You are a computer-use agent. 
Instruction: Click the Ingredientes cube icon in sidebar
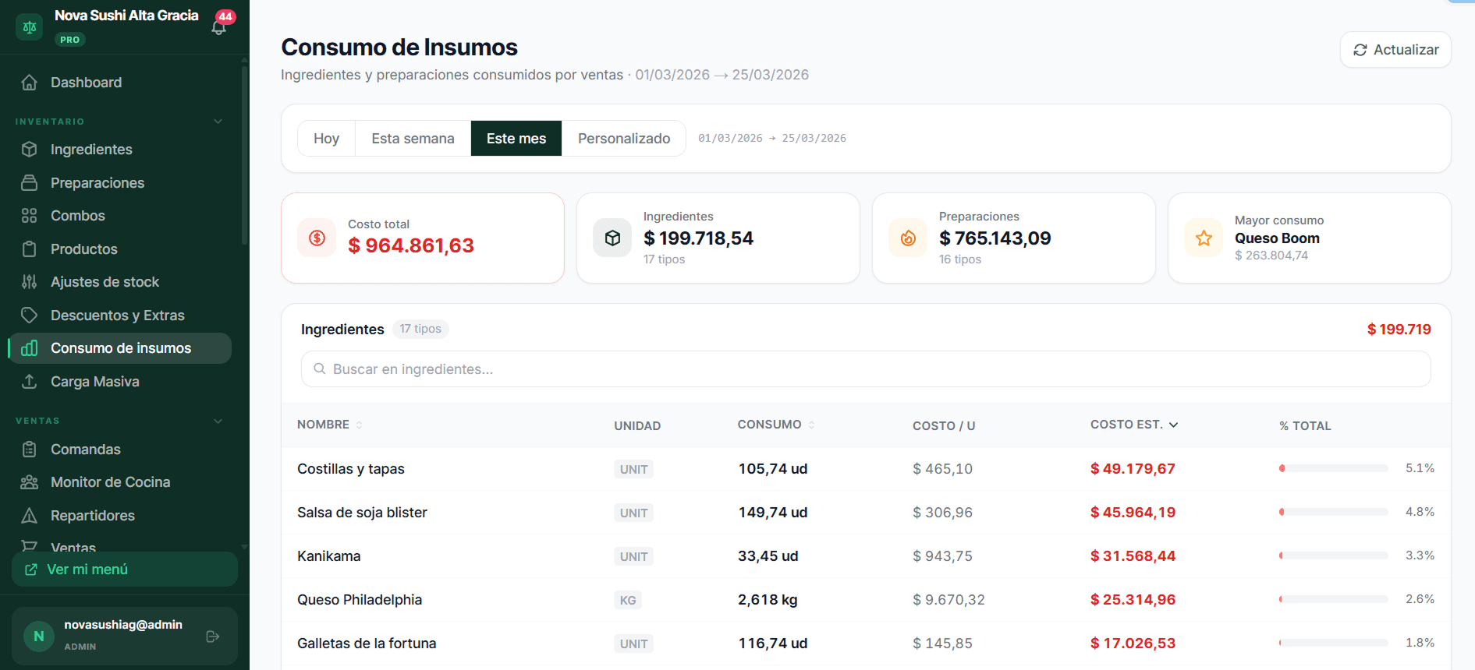pyautogui.click(x=30, y=150)
